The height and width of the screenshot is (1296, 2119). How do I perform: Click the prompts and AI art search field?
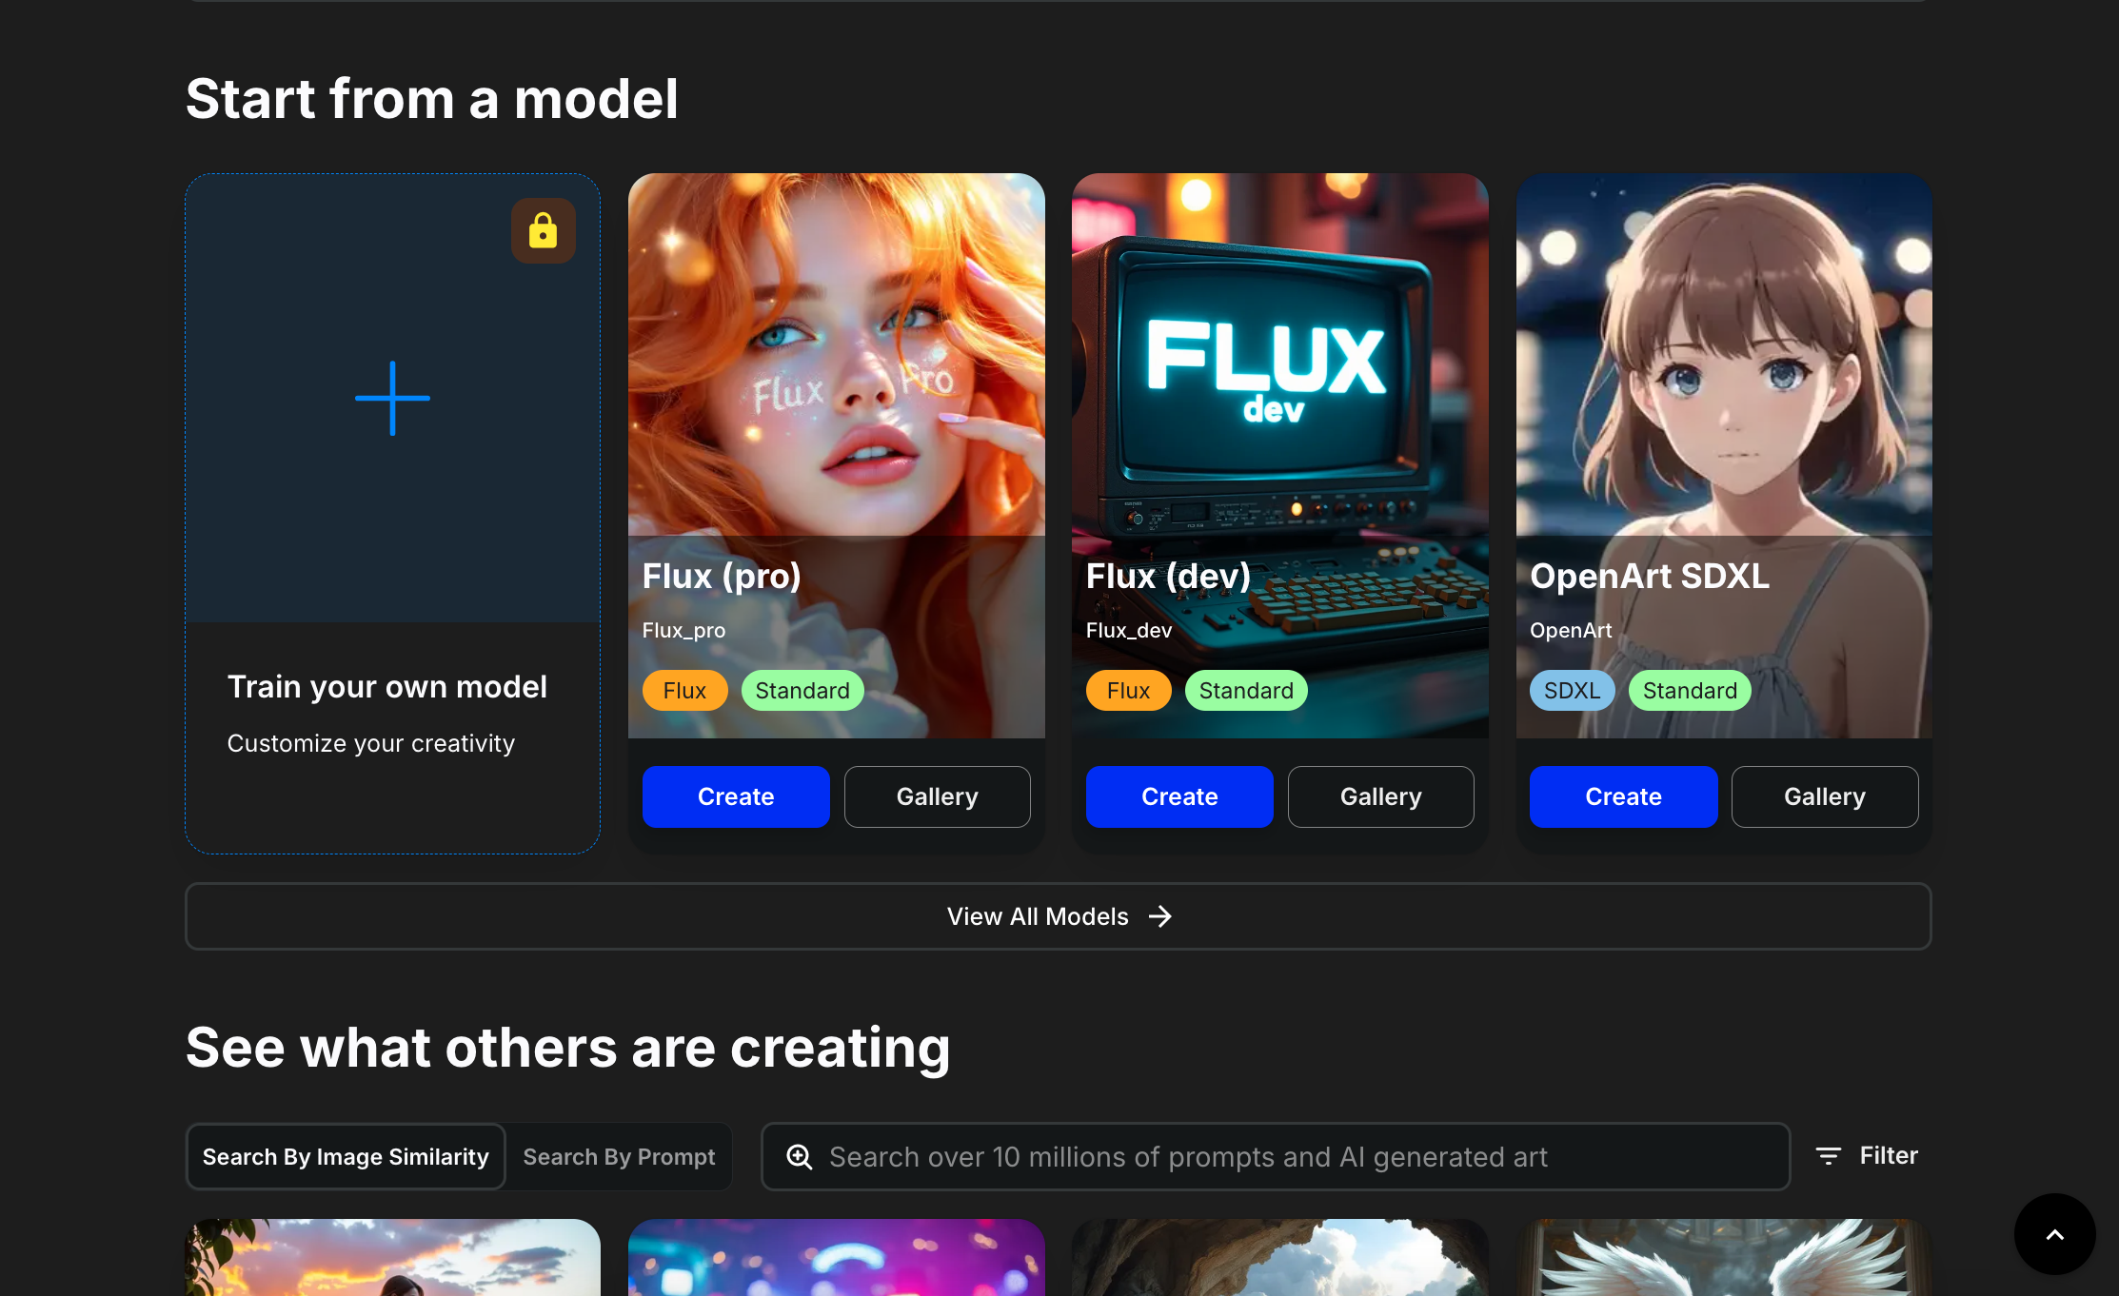[x=1276, y=1157]
